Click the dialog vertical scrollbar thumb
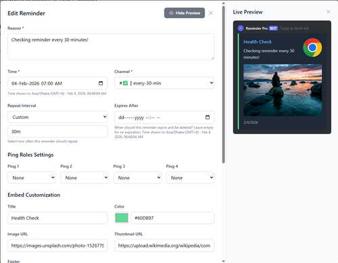The width and height of the screenshot is (338, 263). pyautogui.click(x=223, y=85)
